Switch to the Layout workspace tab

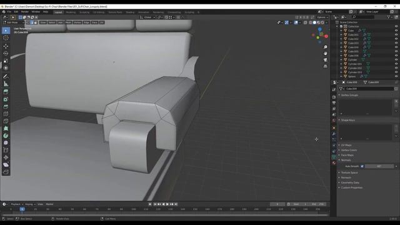point(58,12)
